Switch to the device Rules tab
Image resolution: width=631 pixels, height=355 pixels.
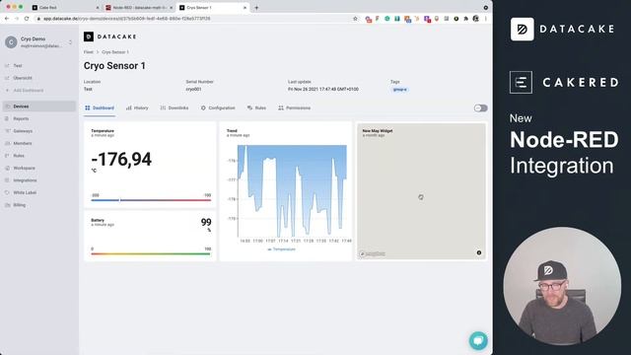pos(256,107)
